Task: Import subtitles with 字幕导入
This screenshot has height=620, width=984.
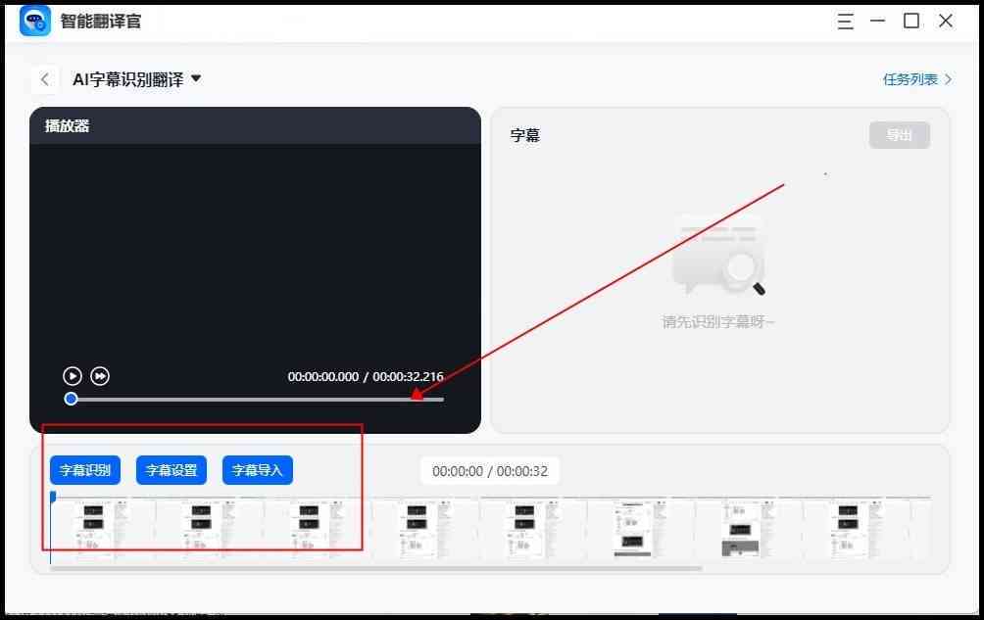Action: click(258, 470)
